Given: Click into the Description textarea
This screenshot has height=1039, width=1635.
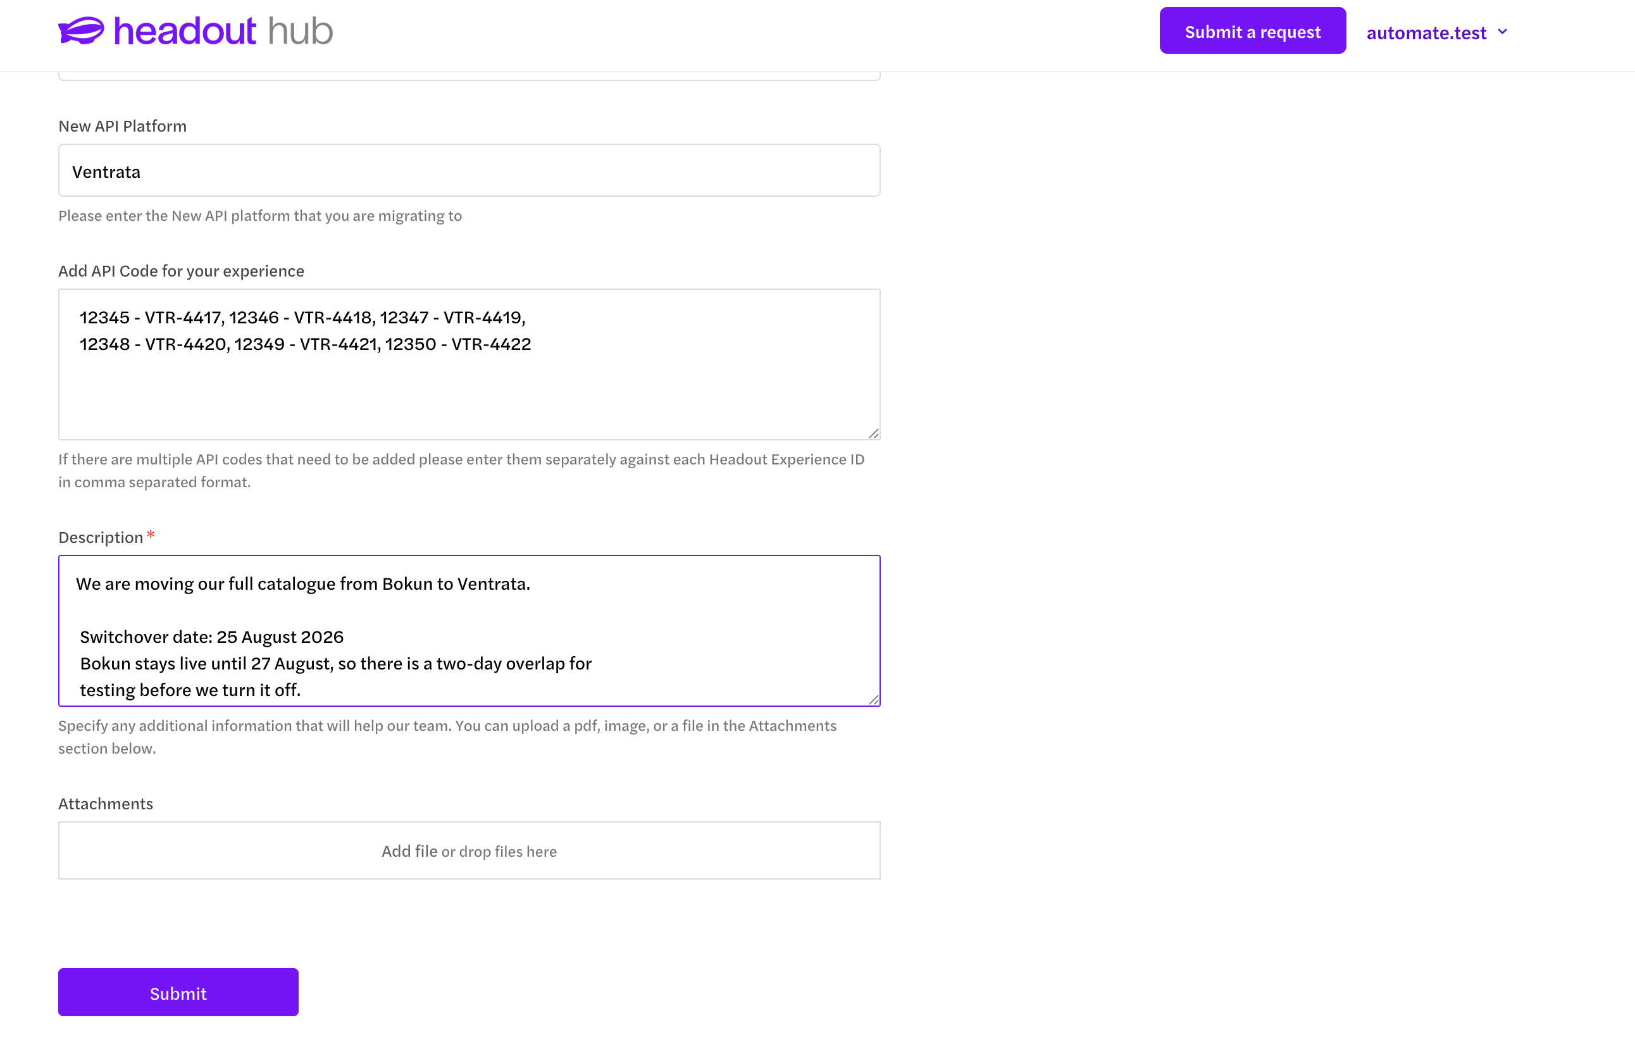Looking at the screenshot, I should coord(469,631).
